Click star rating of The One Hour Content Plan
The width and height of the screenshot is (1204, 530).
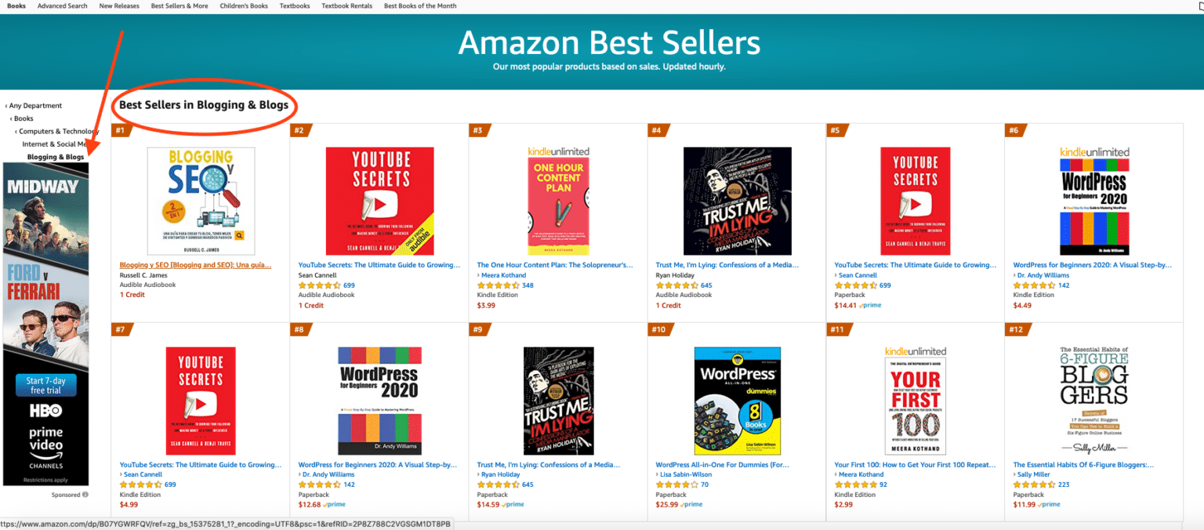click(x=499, y=285)
